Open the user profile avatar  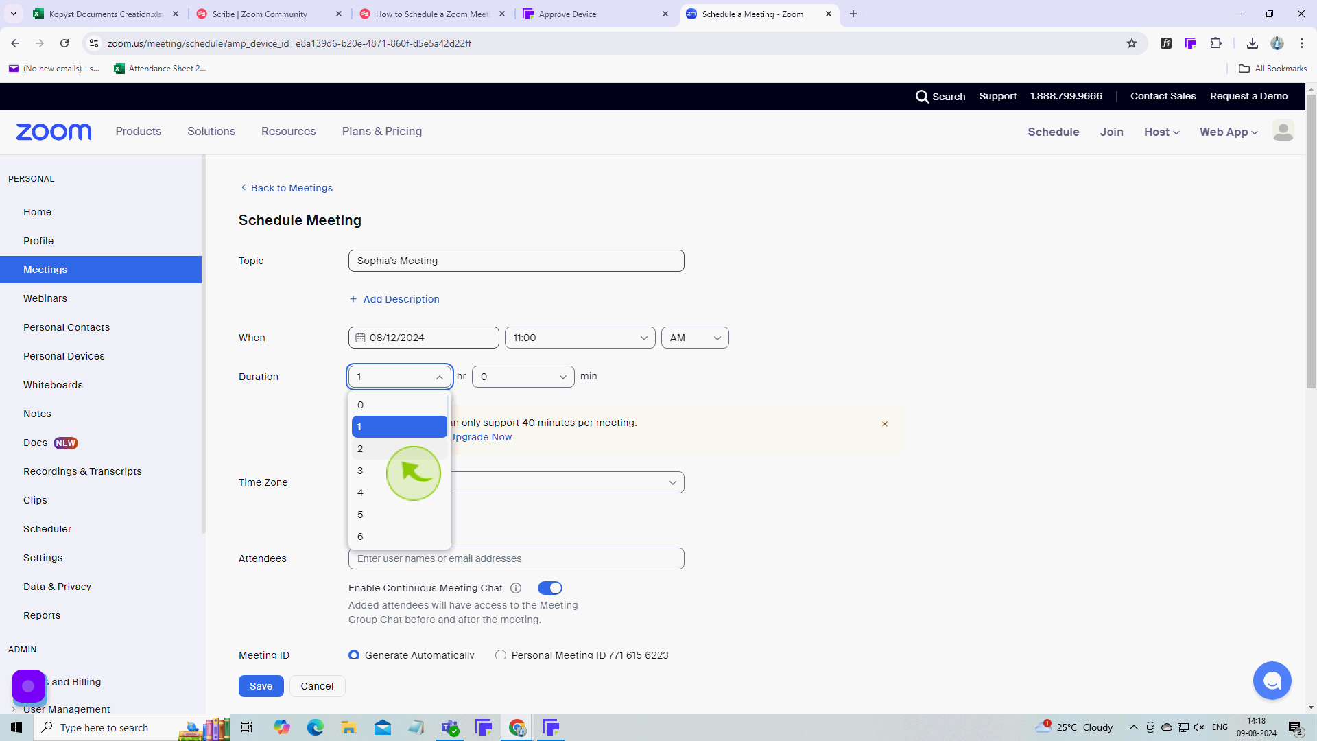pos(1283,131)
